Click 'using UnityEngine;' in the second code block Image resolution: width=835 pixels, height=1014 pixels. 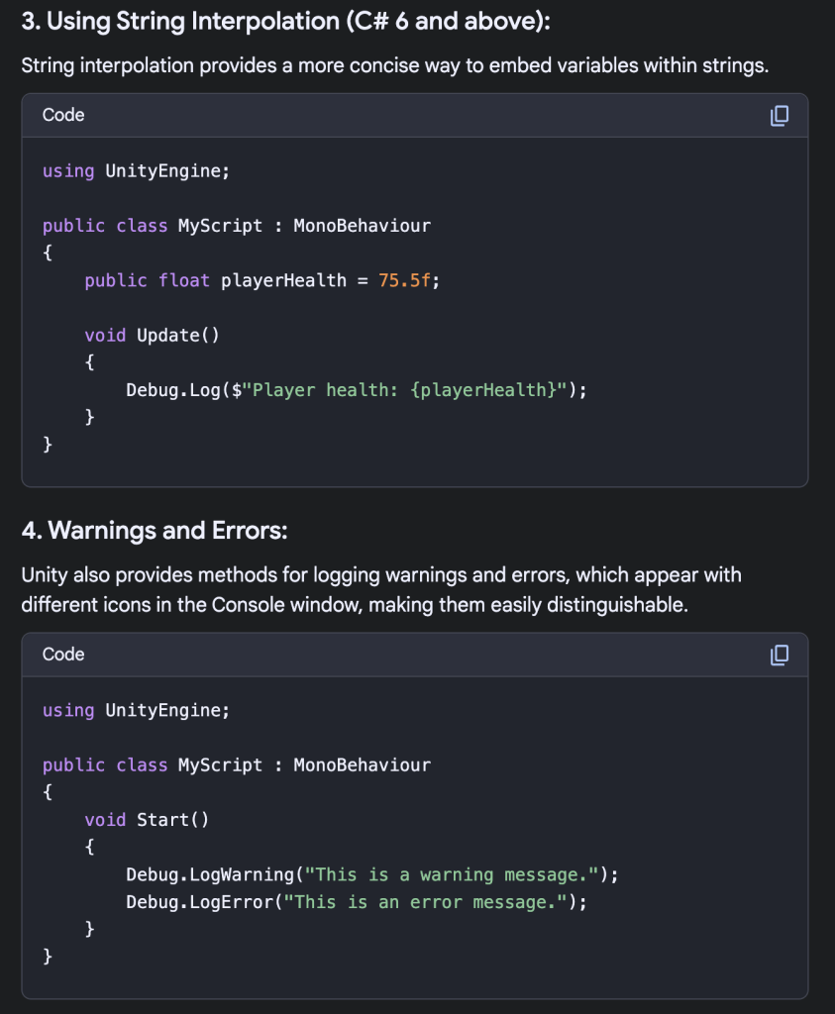(x=136, y=711)
